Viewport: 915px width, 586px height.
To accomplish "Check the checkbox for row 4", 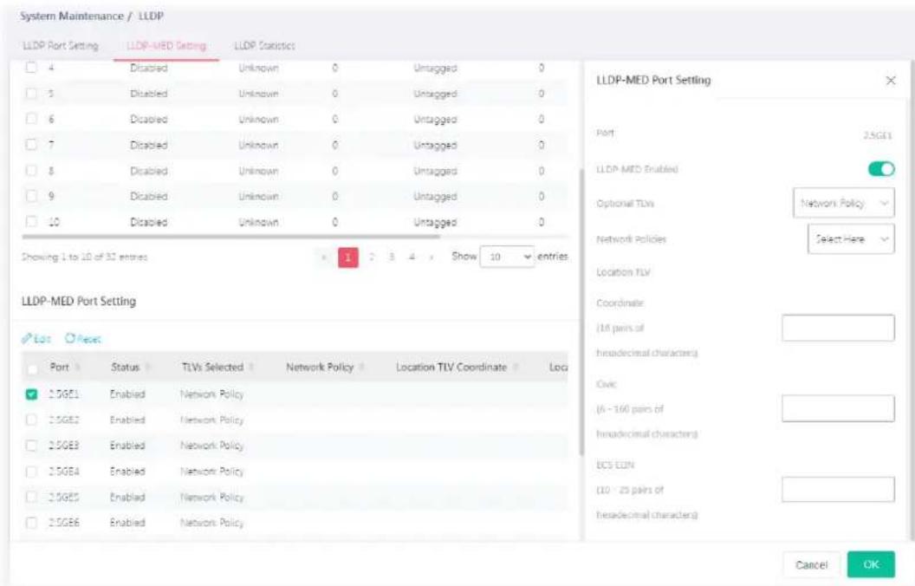I will 31,68.
